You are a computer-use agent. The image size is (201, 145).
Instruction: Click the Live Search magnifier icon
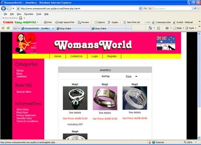tap(195, 8)
